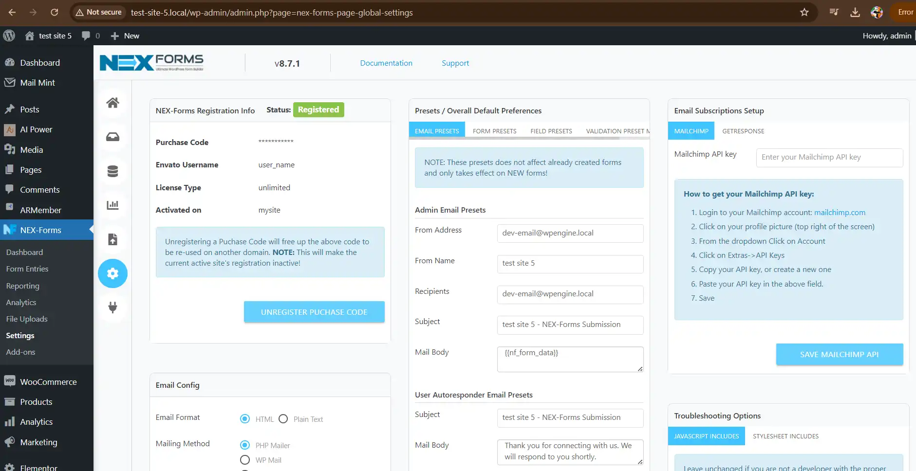
Task: Open test site 5 admin bar link
Action: pyautogui.click(x=48, y=36)
